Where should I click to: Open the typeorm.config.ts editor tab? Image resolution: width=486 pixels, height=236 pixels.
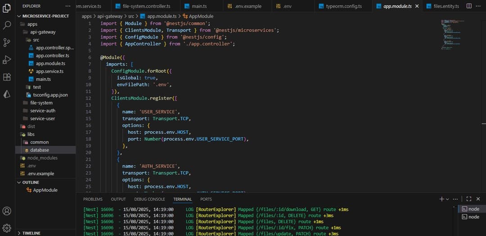(x=343, y=6)
